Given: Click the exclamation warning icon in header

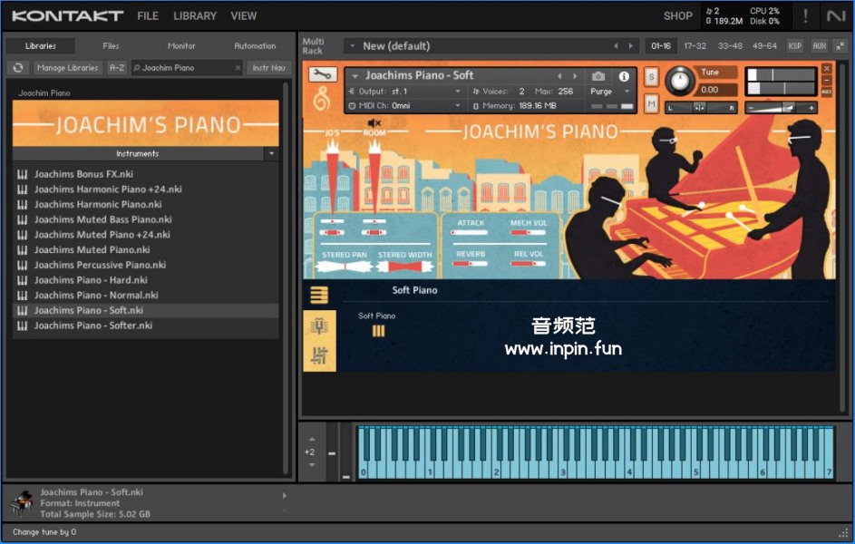Looking at the screenshot, I should click(x=805, y=16).
